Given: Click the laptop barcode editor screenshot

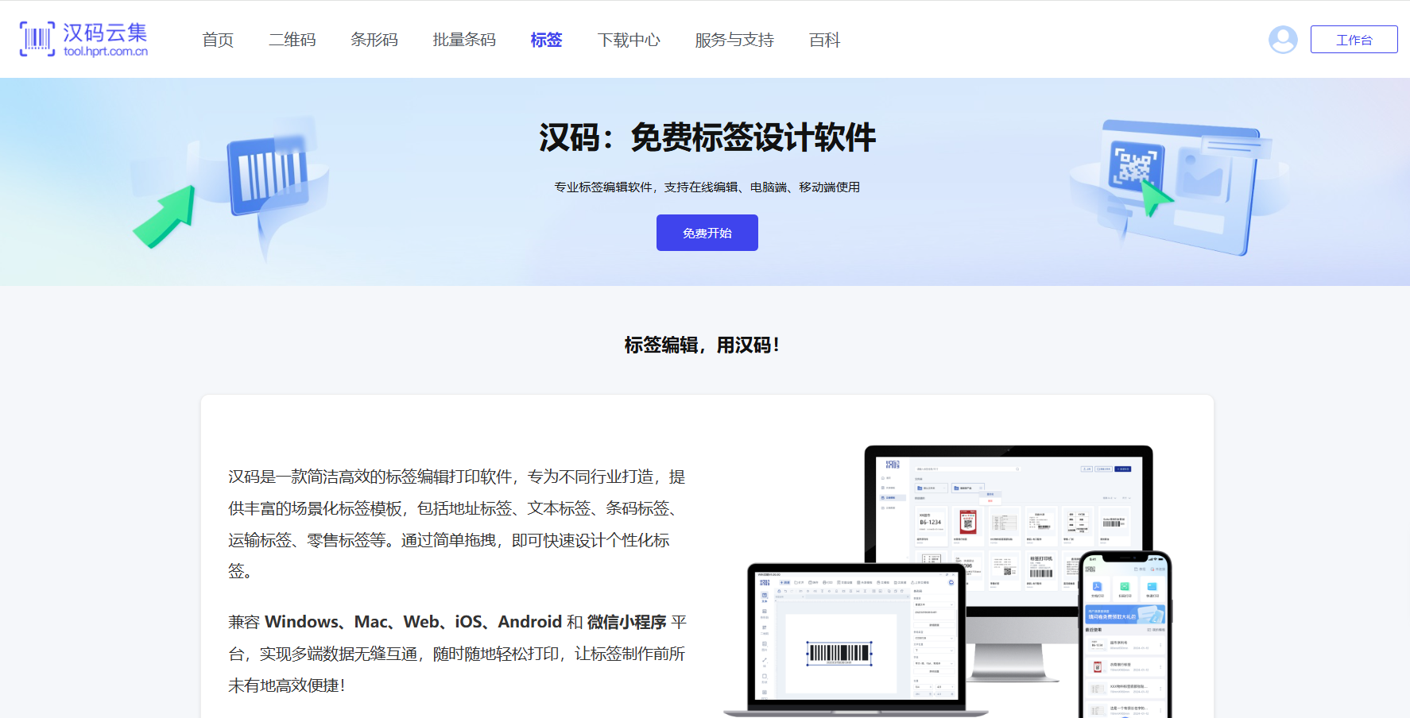Looking at the screenshot, I should click(x=857, y=639).
